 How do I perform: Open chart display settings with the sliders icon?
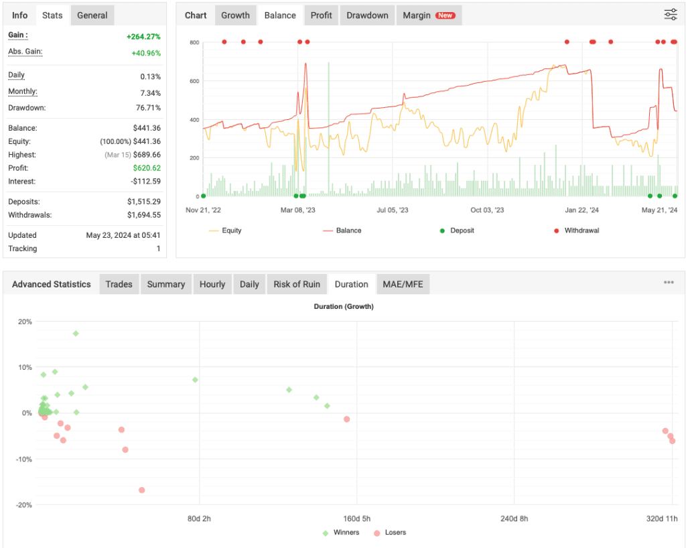click(x=670, y=14)
